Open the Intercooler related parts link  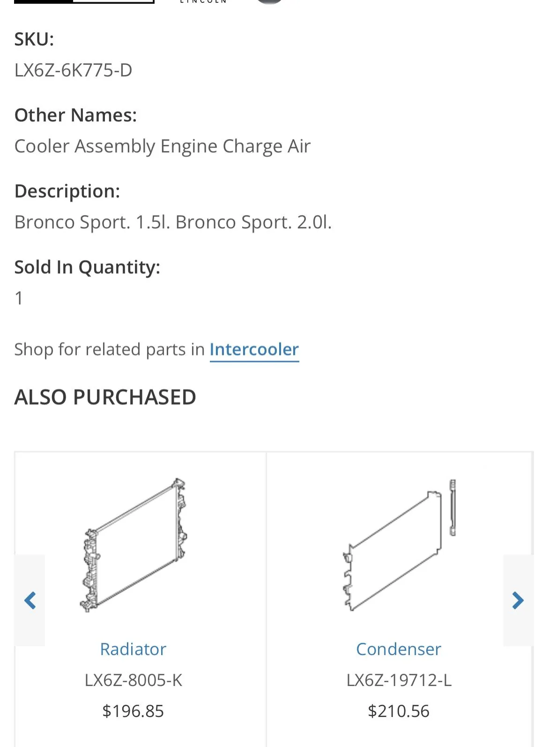pyautogui.click(x=254, y=349)
